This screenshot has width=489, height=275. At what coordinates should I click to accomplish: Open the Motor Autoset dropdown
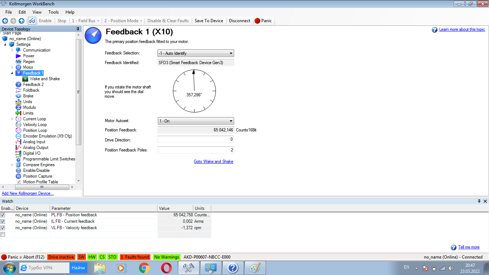pos(196,121)
